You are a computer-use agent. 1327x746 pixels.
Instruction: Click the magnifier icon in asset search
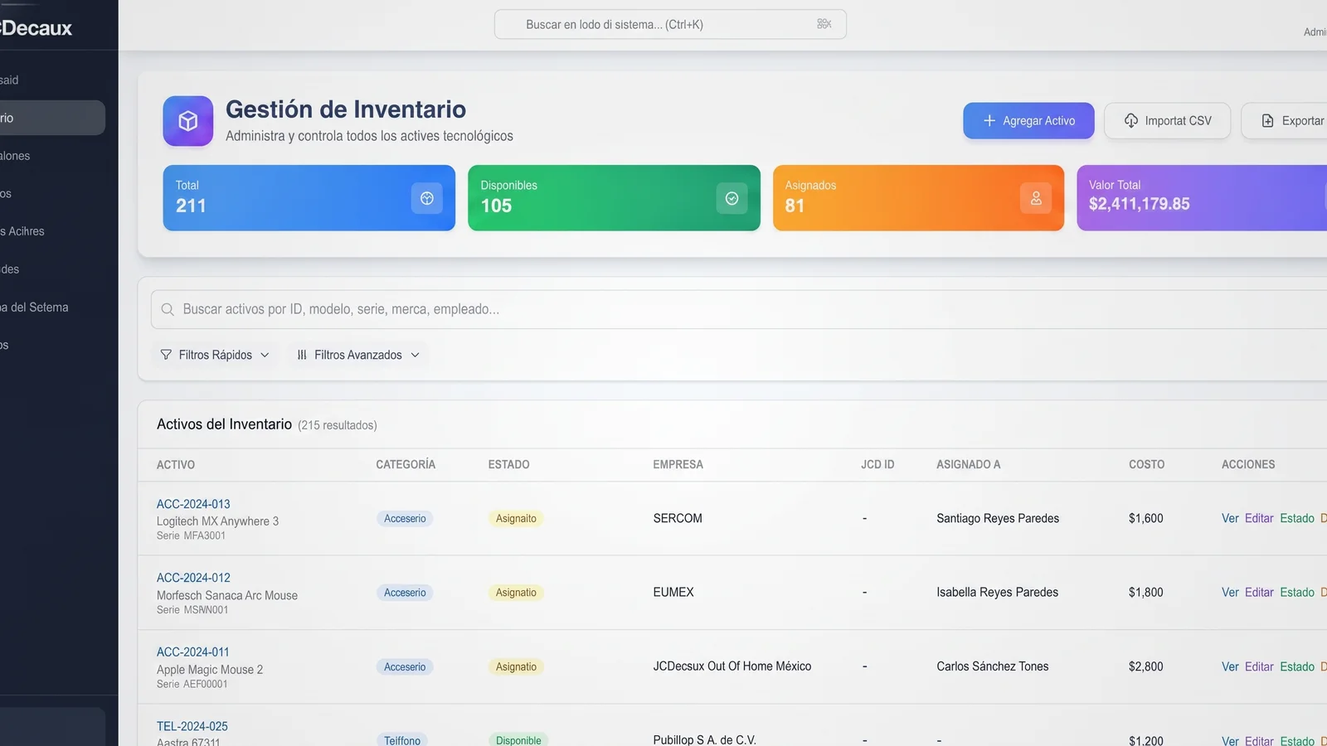168,309
